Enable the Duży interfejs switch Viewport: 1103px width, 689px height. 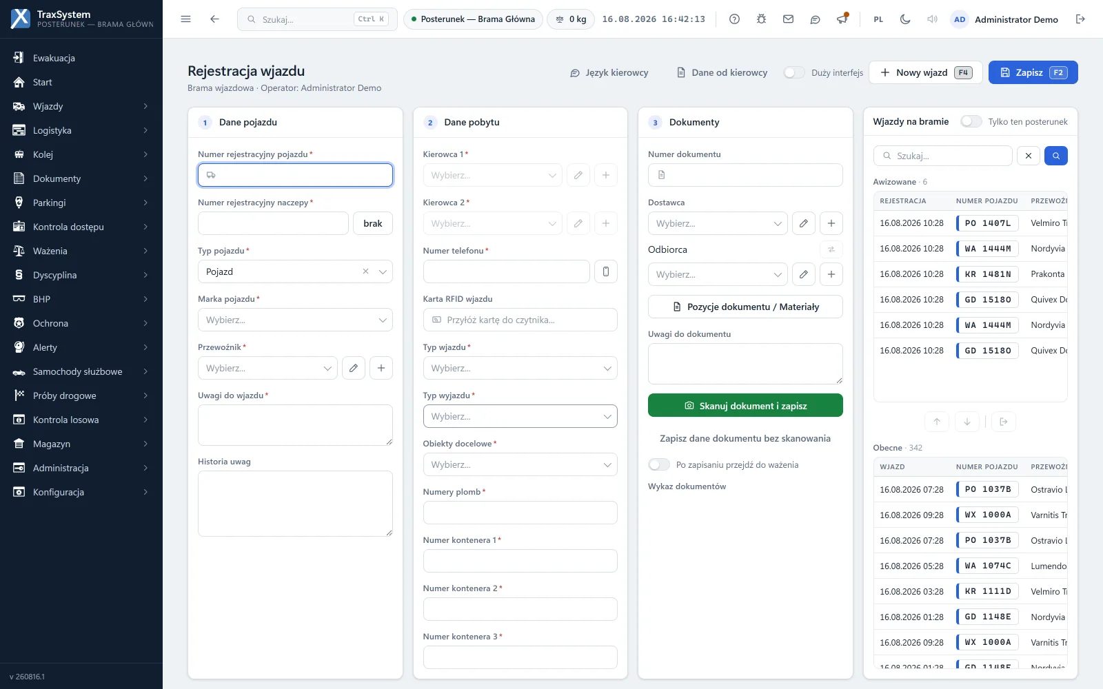(x=794, y=72)
